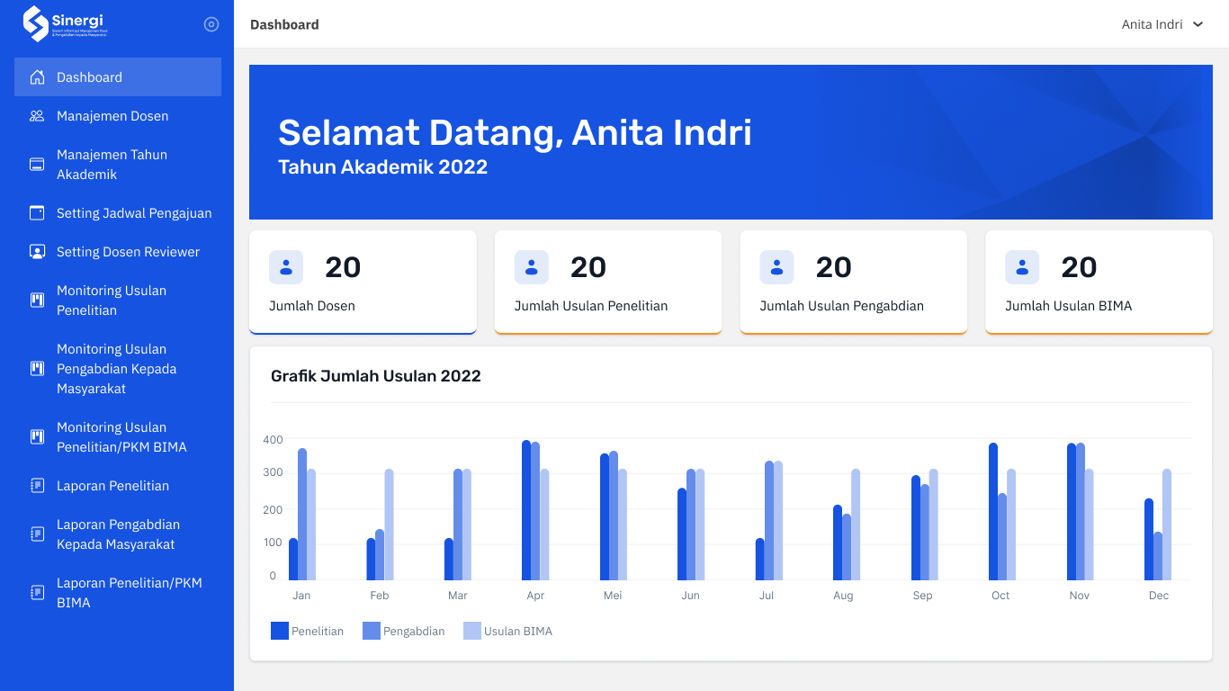1229x691 pixels.
Task: Click the Jumlah Dosen card label
Action: coord(312,306)
